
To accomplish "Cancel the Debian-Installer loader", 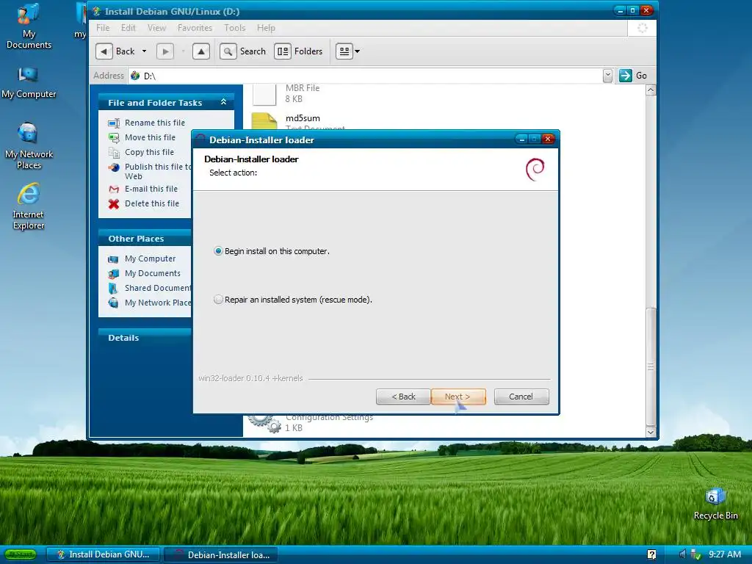I will coord(521,397).
